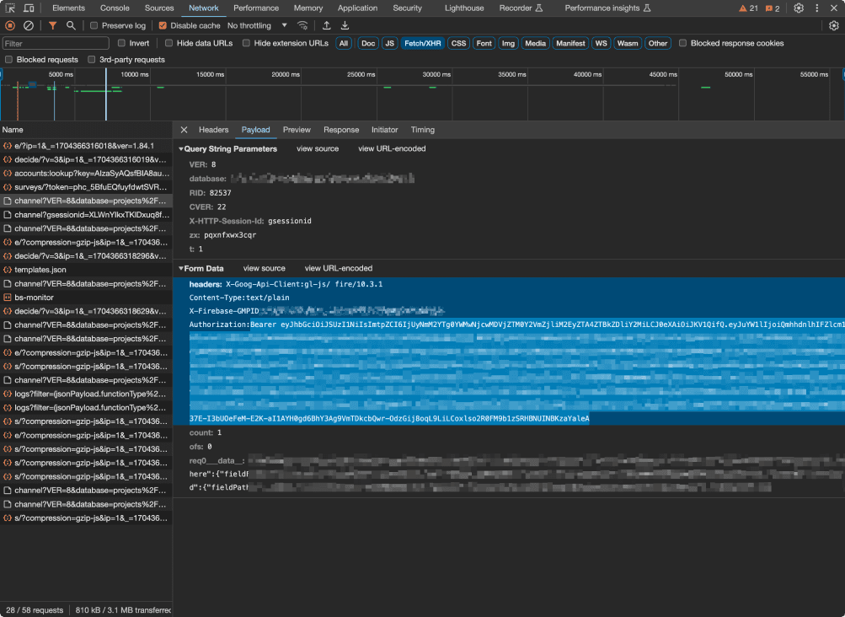This screenshot has width=845, height=617.
Task: Stop recording the network log
Action: (8, 26)
